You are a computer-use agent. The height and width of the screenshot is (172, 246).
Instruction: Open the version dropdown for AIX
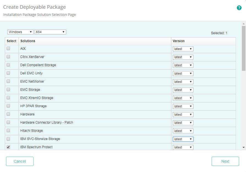click(183, 49)
